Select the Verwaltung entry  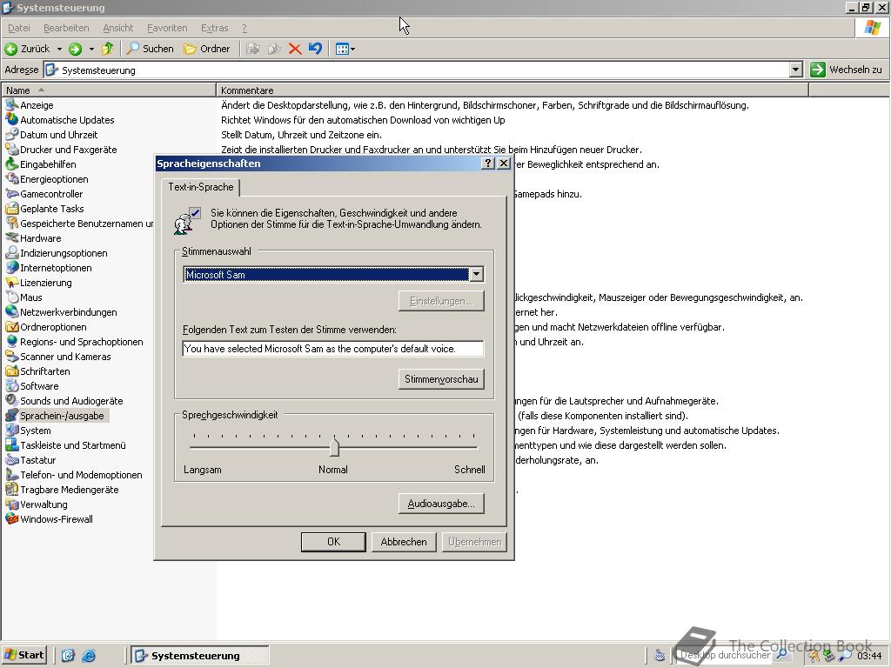click(37, 504)
